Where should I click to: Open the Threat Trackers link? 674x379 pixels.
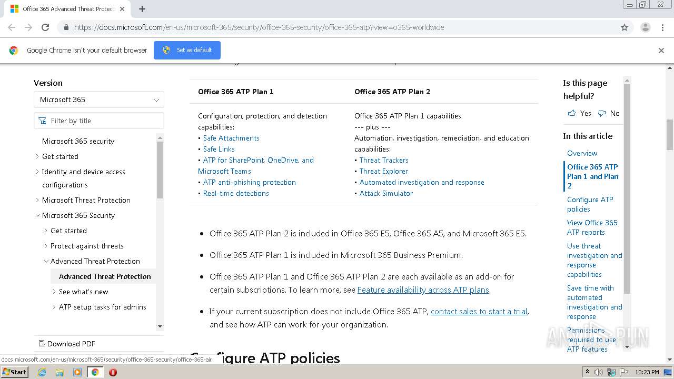click(384, 160)
